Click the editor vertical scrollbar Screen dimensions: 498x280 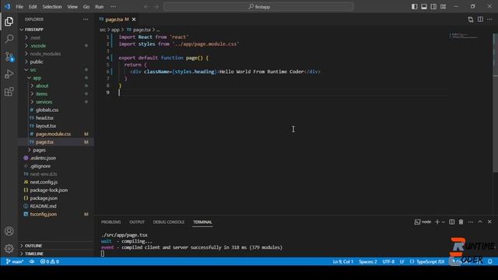coord(495,103)
